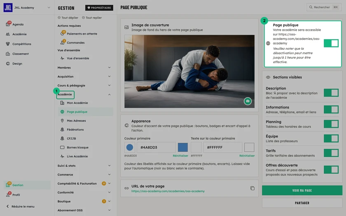Click the Classement podium icon

coord(8,54)
